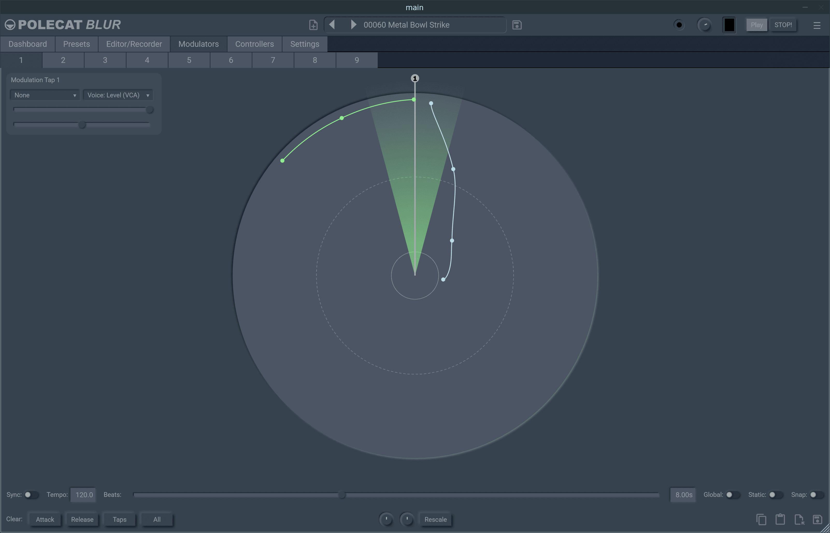Load modulator file with the import icon
This screenshot has height=533, width=830.
point(799,520)
